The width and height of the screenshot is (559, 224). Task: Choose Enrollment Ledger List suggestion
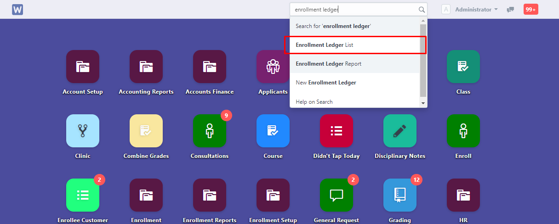[x=354, y=45]
